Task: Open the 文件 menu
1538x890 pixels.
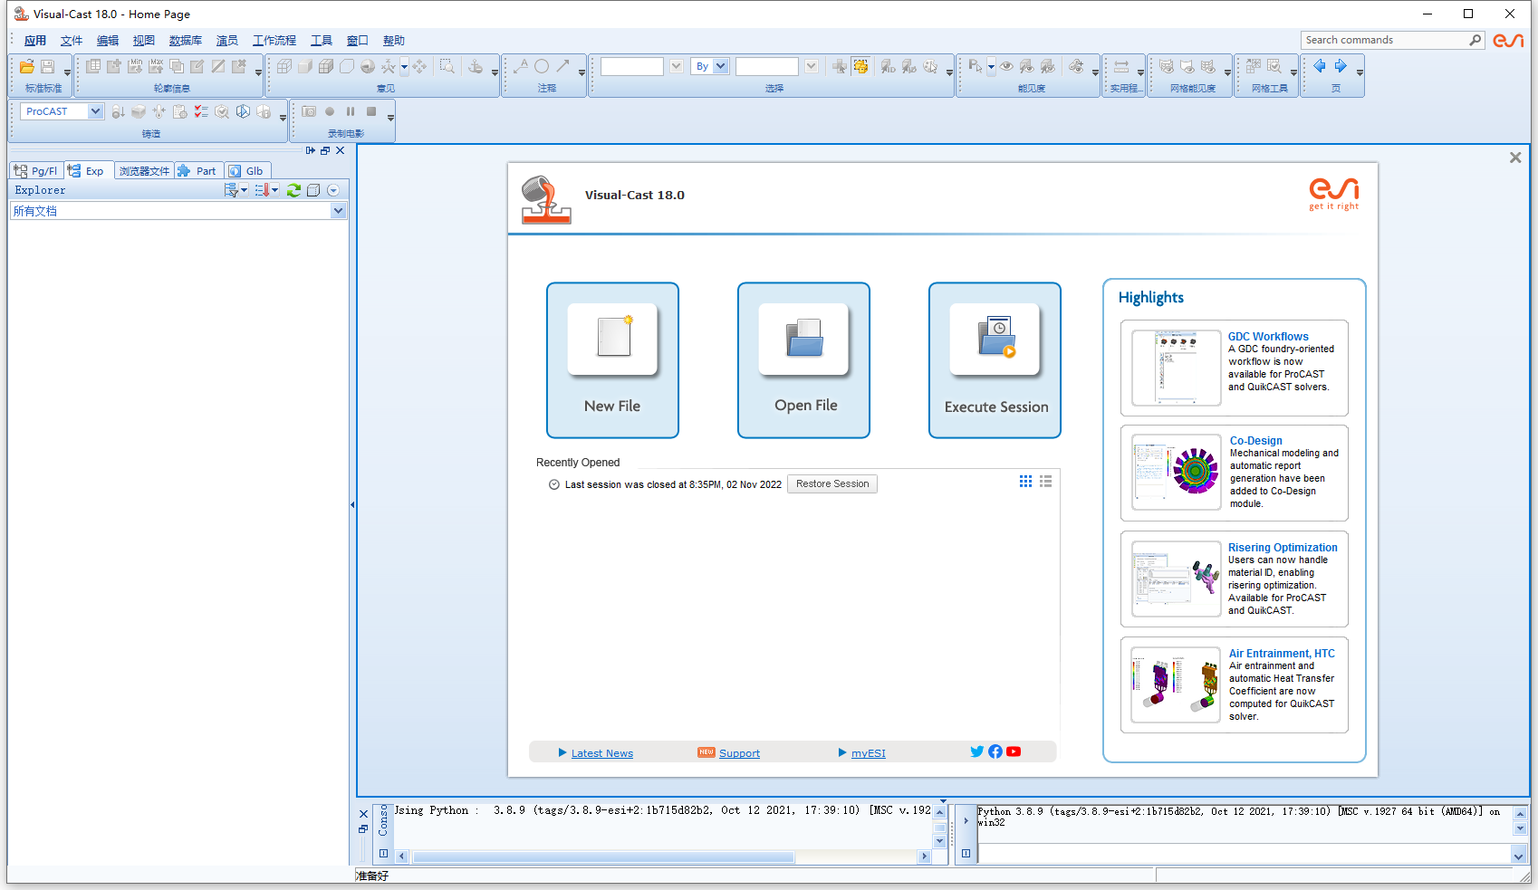Action: point(72,41)
